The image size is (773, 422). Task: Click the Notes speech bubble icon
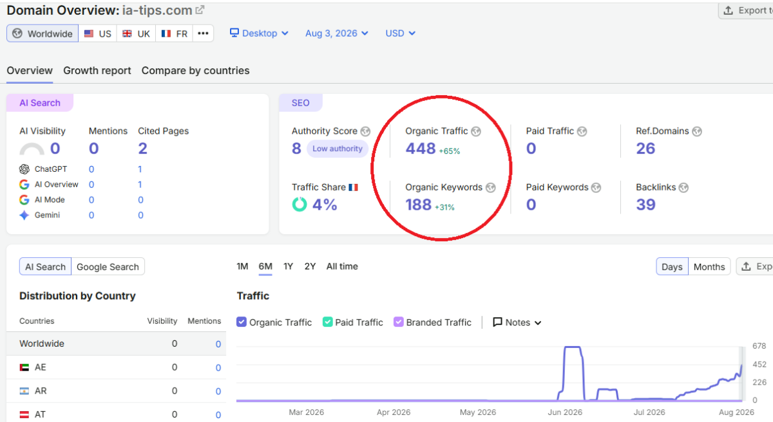(x=497, y=322)
